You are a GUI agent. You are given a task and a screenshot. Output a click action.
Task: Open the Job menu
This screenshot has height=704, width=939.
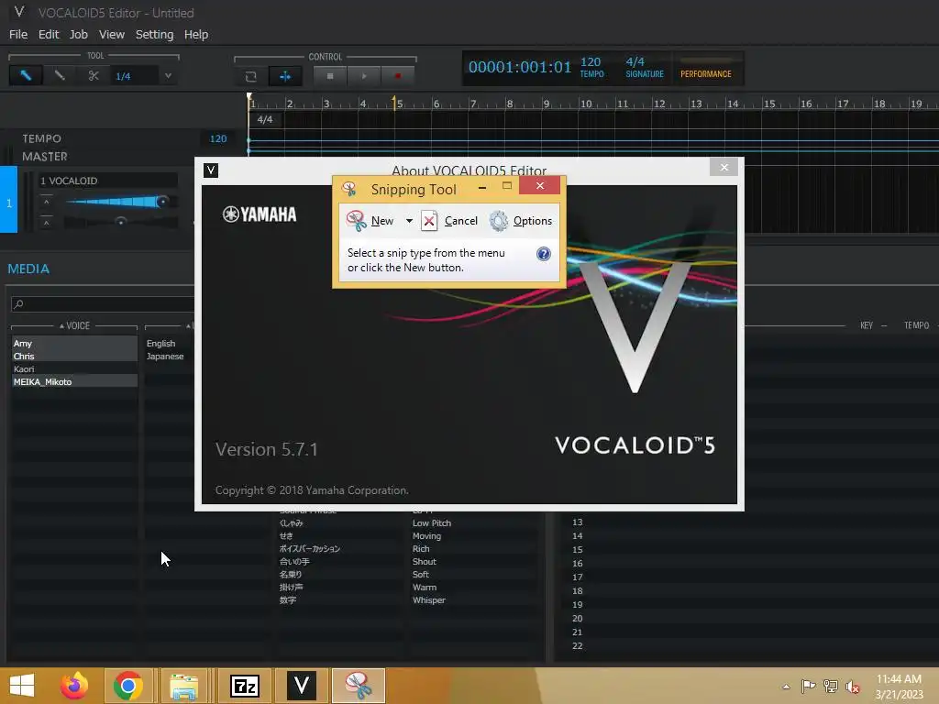[79, 34]
